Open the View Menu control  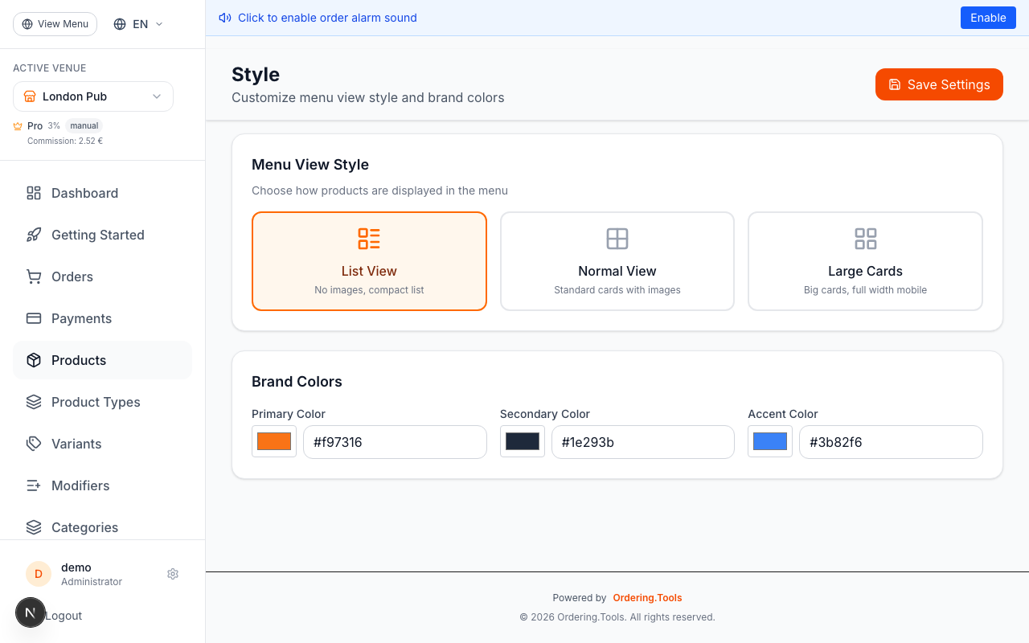coord(55,23)
